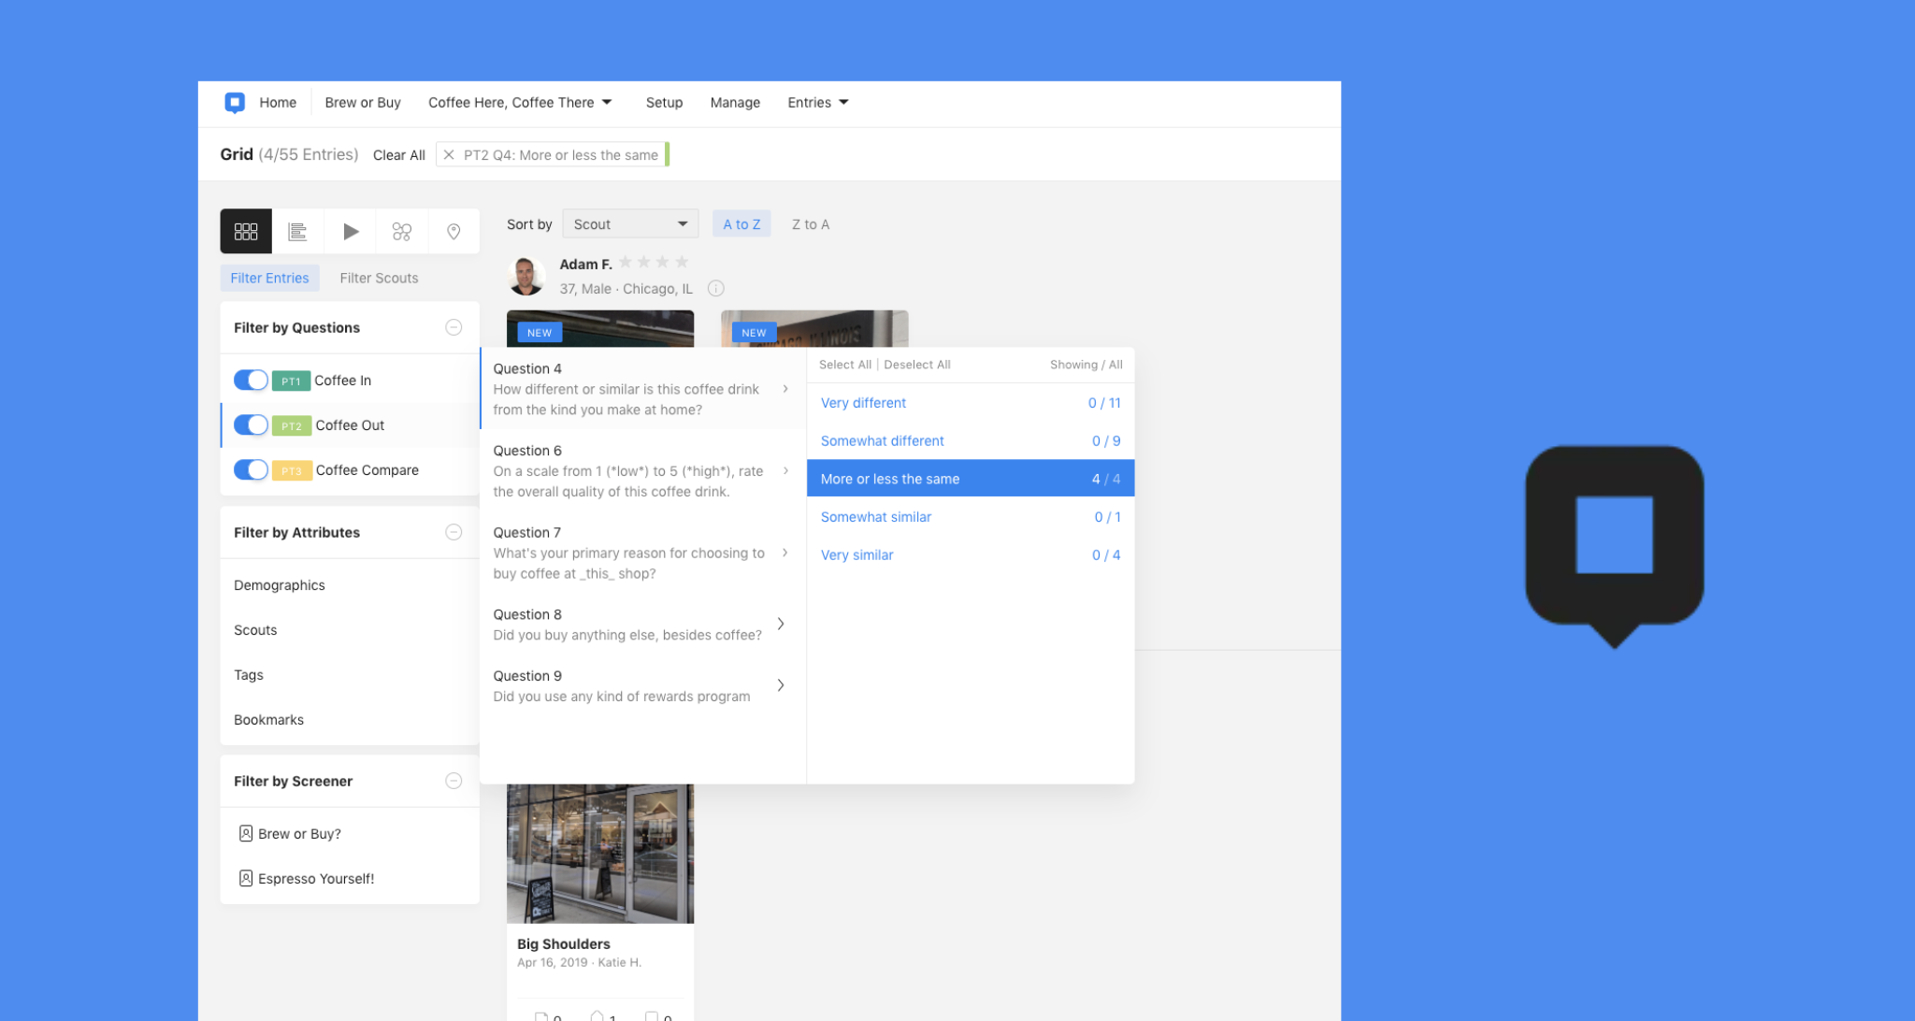1915x1021 pixels.
Task: Disable the PT3 Coffee Compare toggle
Action: [x=251, y=469]
